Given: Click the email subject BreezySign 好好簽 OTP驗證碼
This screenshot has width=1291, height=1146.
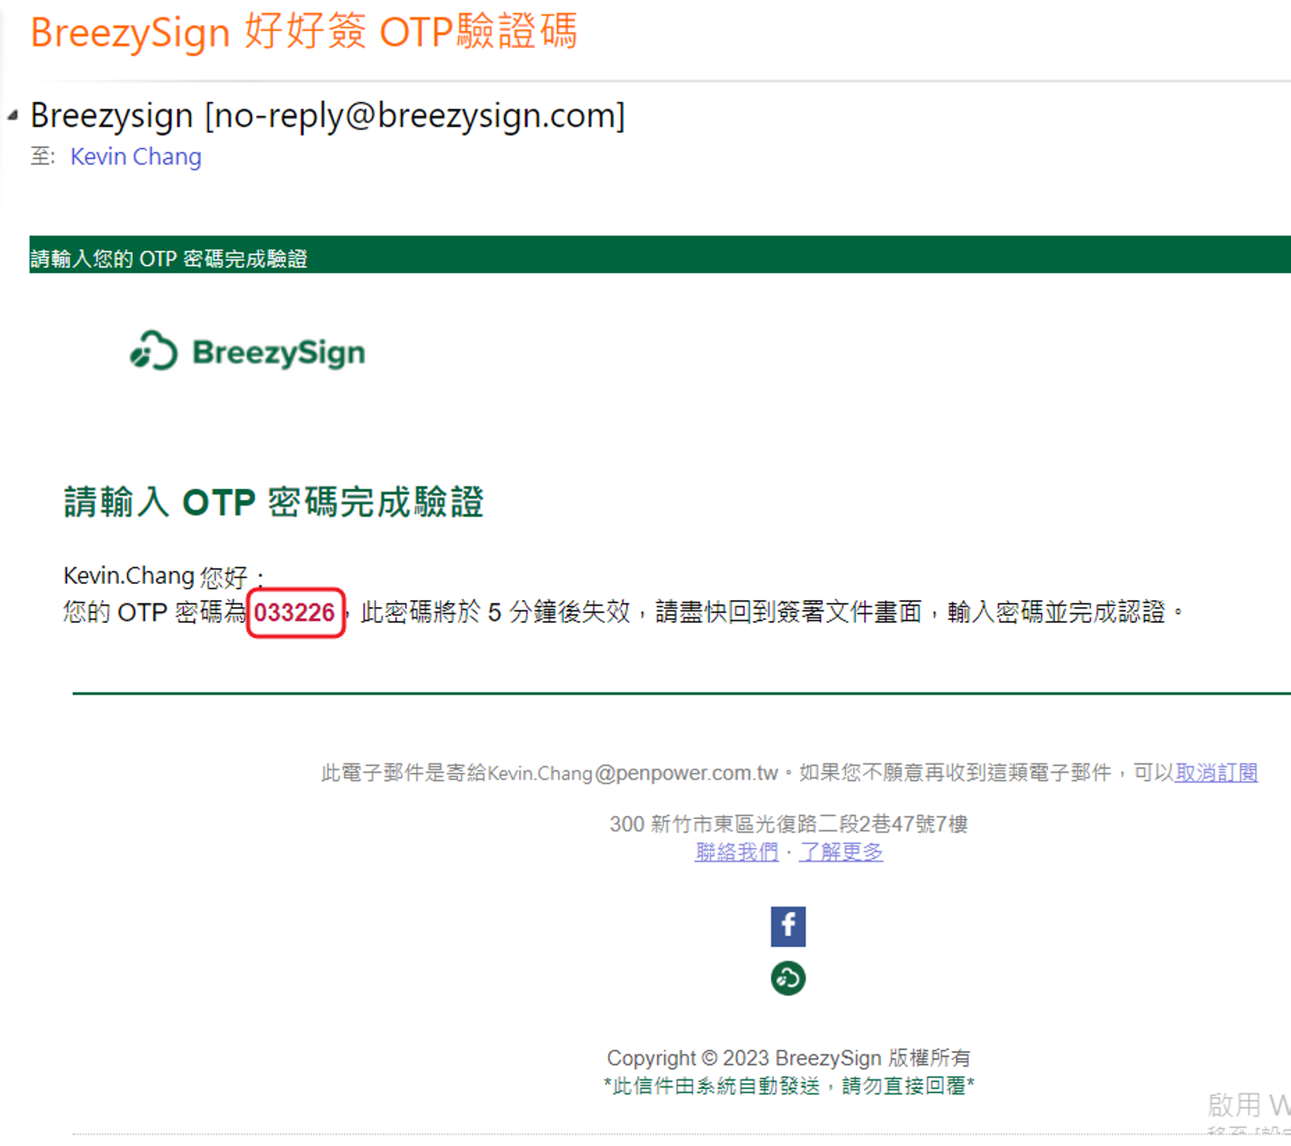Looking at the screenshot, I should tap(304, 32).
